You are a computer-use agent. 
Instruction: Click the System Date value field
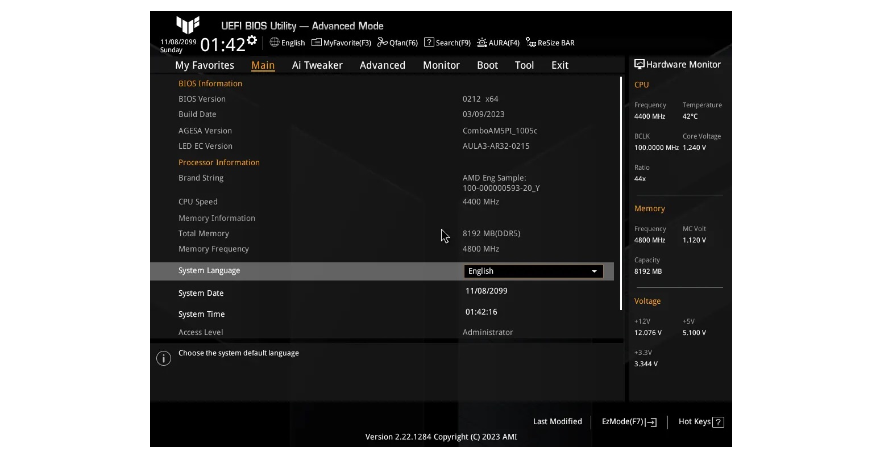click(486, 291)
